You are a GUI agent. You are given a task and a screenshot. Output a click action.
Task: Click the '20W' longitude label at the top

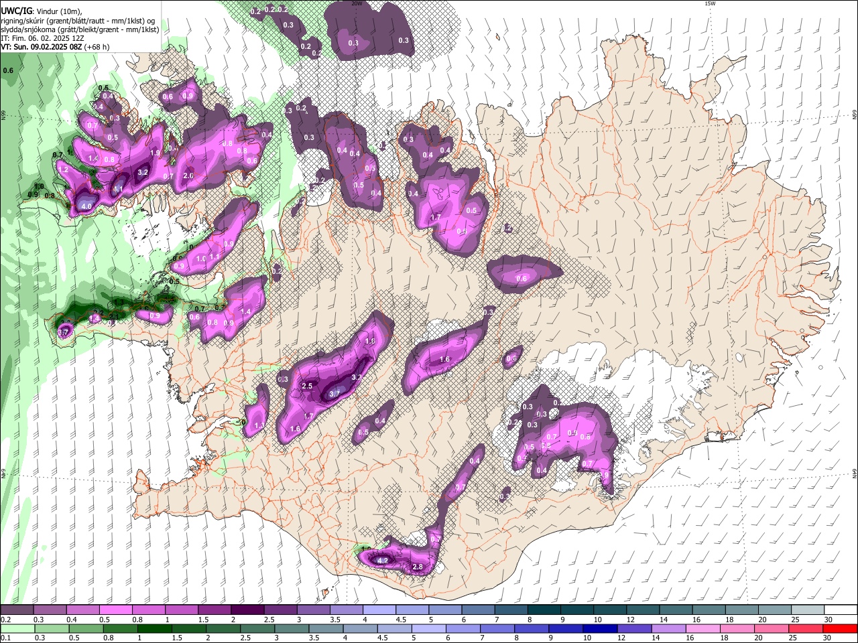click(357, 3)
